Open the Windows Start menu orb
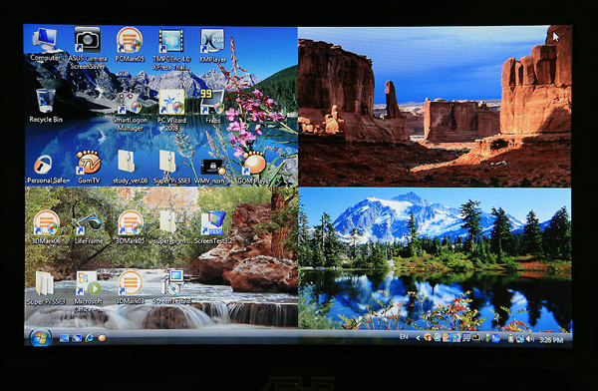Viewport: 598px width, 391px height. click(40, 337)
